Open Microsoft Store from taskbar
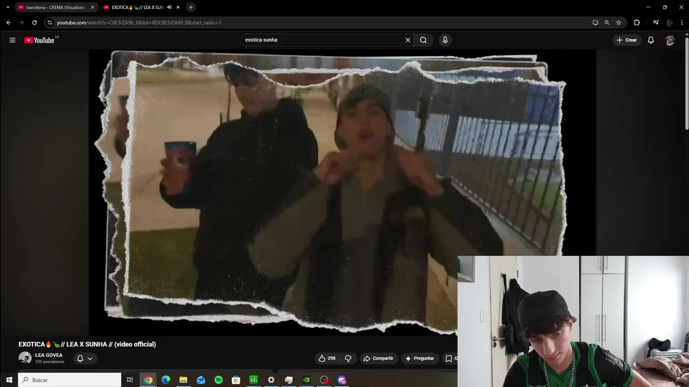The width and height of the screenshot is (689, 387). click(x=236, y=380)
